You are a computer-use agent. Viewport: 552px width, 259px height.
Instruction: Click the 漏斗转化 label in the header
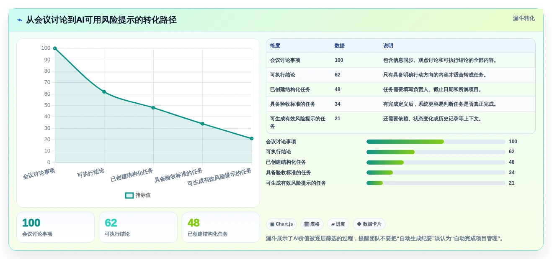(x=524, y=18)
